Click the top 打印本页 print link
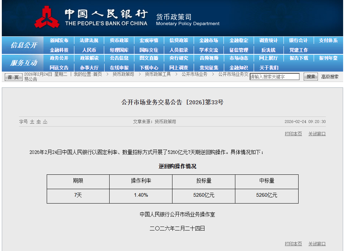 tap(293, 134)
